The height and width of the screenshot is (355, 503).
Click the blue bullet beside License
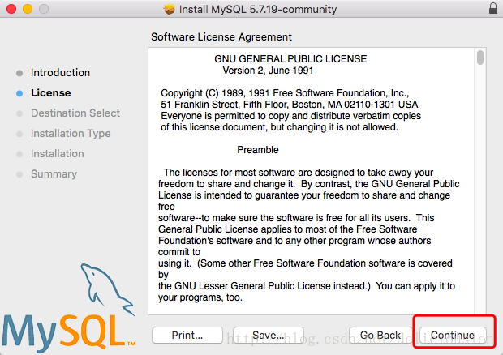click(x=19, y=93)
